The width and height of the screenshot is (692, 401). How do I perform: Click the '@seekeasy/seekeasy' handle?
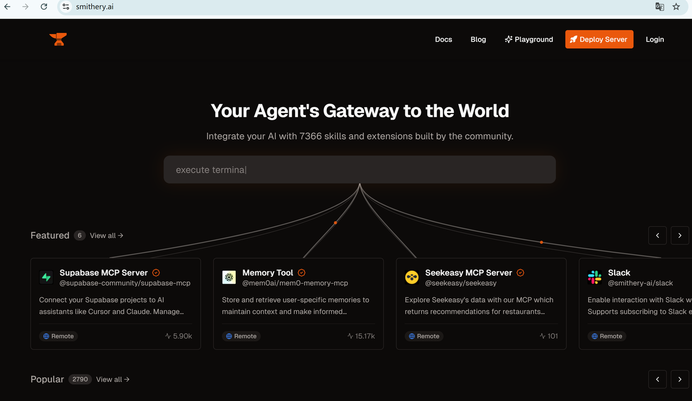pyautogui.click(x=461, y=283)
